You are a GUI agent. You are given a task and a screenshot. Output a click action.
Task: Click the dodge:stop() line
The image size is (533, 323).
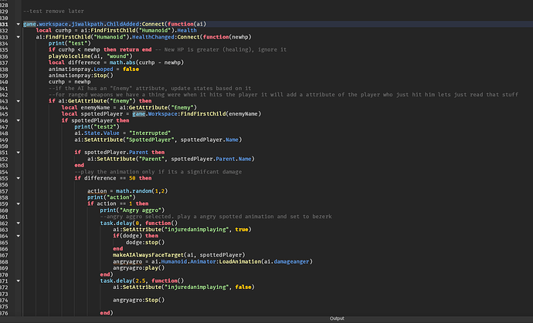click(x=145, y=243)
